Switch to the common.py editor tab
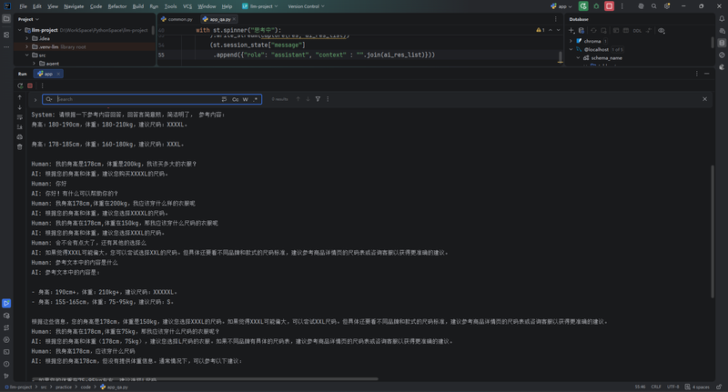This screenshot has height=392, width=728. point(177,19)
